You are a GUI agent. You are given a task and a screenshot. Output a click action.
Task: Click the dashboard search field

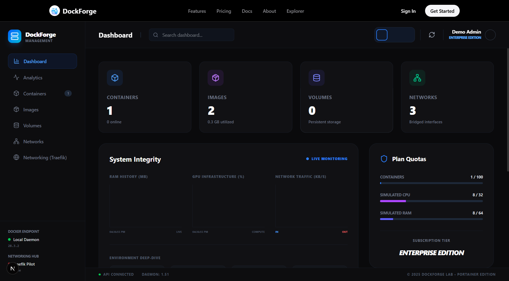point(191,35)
